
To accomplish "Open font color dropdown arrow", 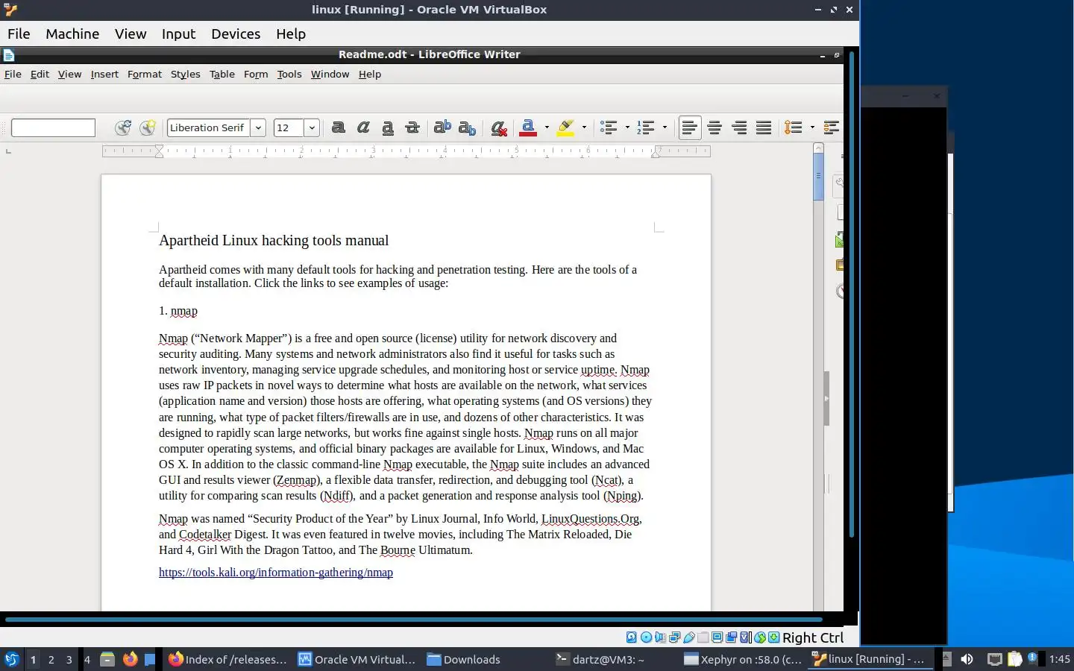I will [x=547, y=127].
